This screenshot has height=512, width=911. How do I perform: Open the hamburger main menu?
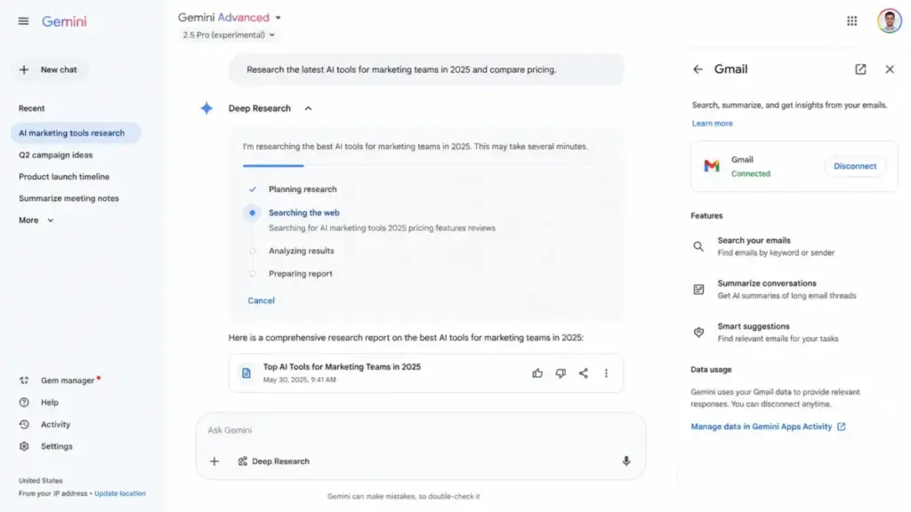pos(23,21)
